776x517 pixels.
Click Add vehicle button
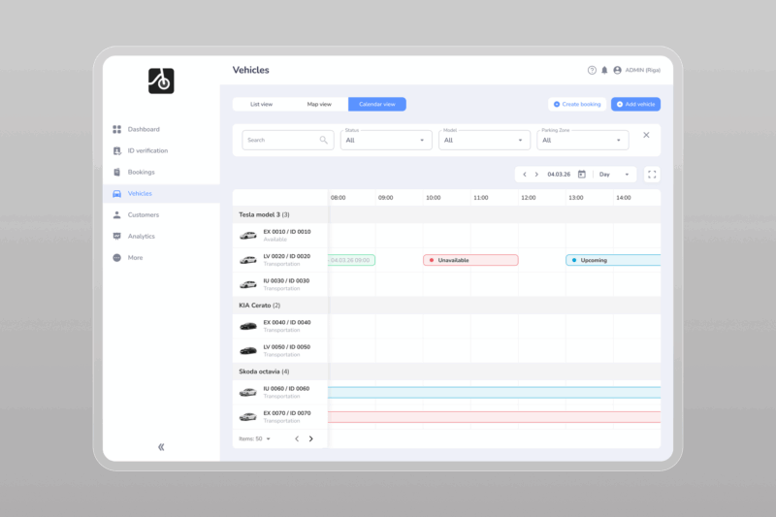point(635,105)
